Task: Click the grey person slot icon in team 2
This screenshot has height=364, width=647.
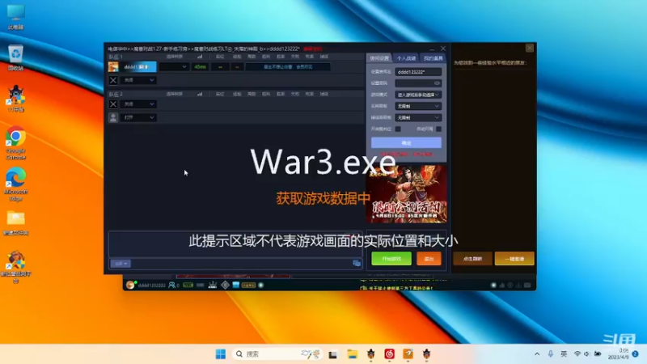Action: [x=113, y=117]
